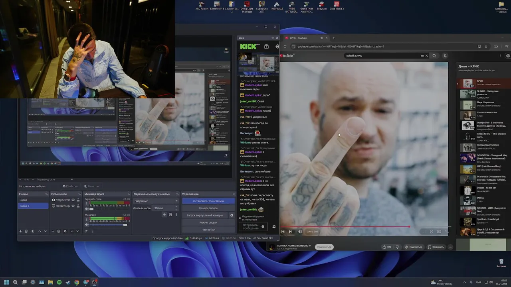Select Сцена in scenes list
Viewport: 511px width, 287px height.
tap(33, 200)
